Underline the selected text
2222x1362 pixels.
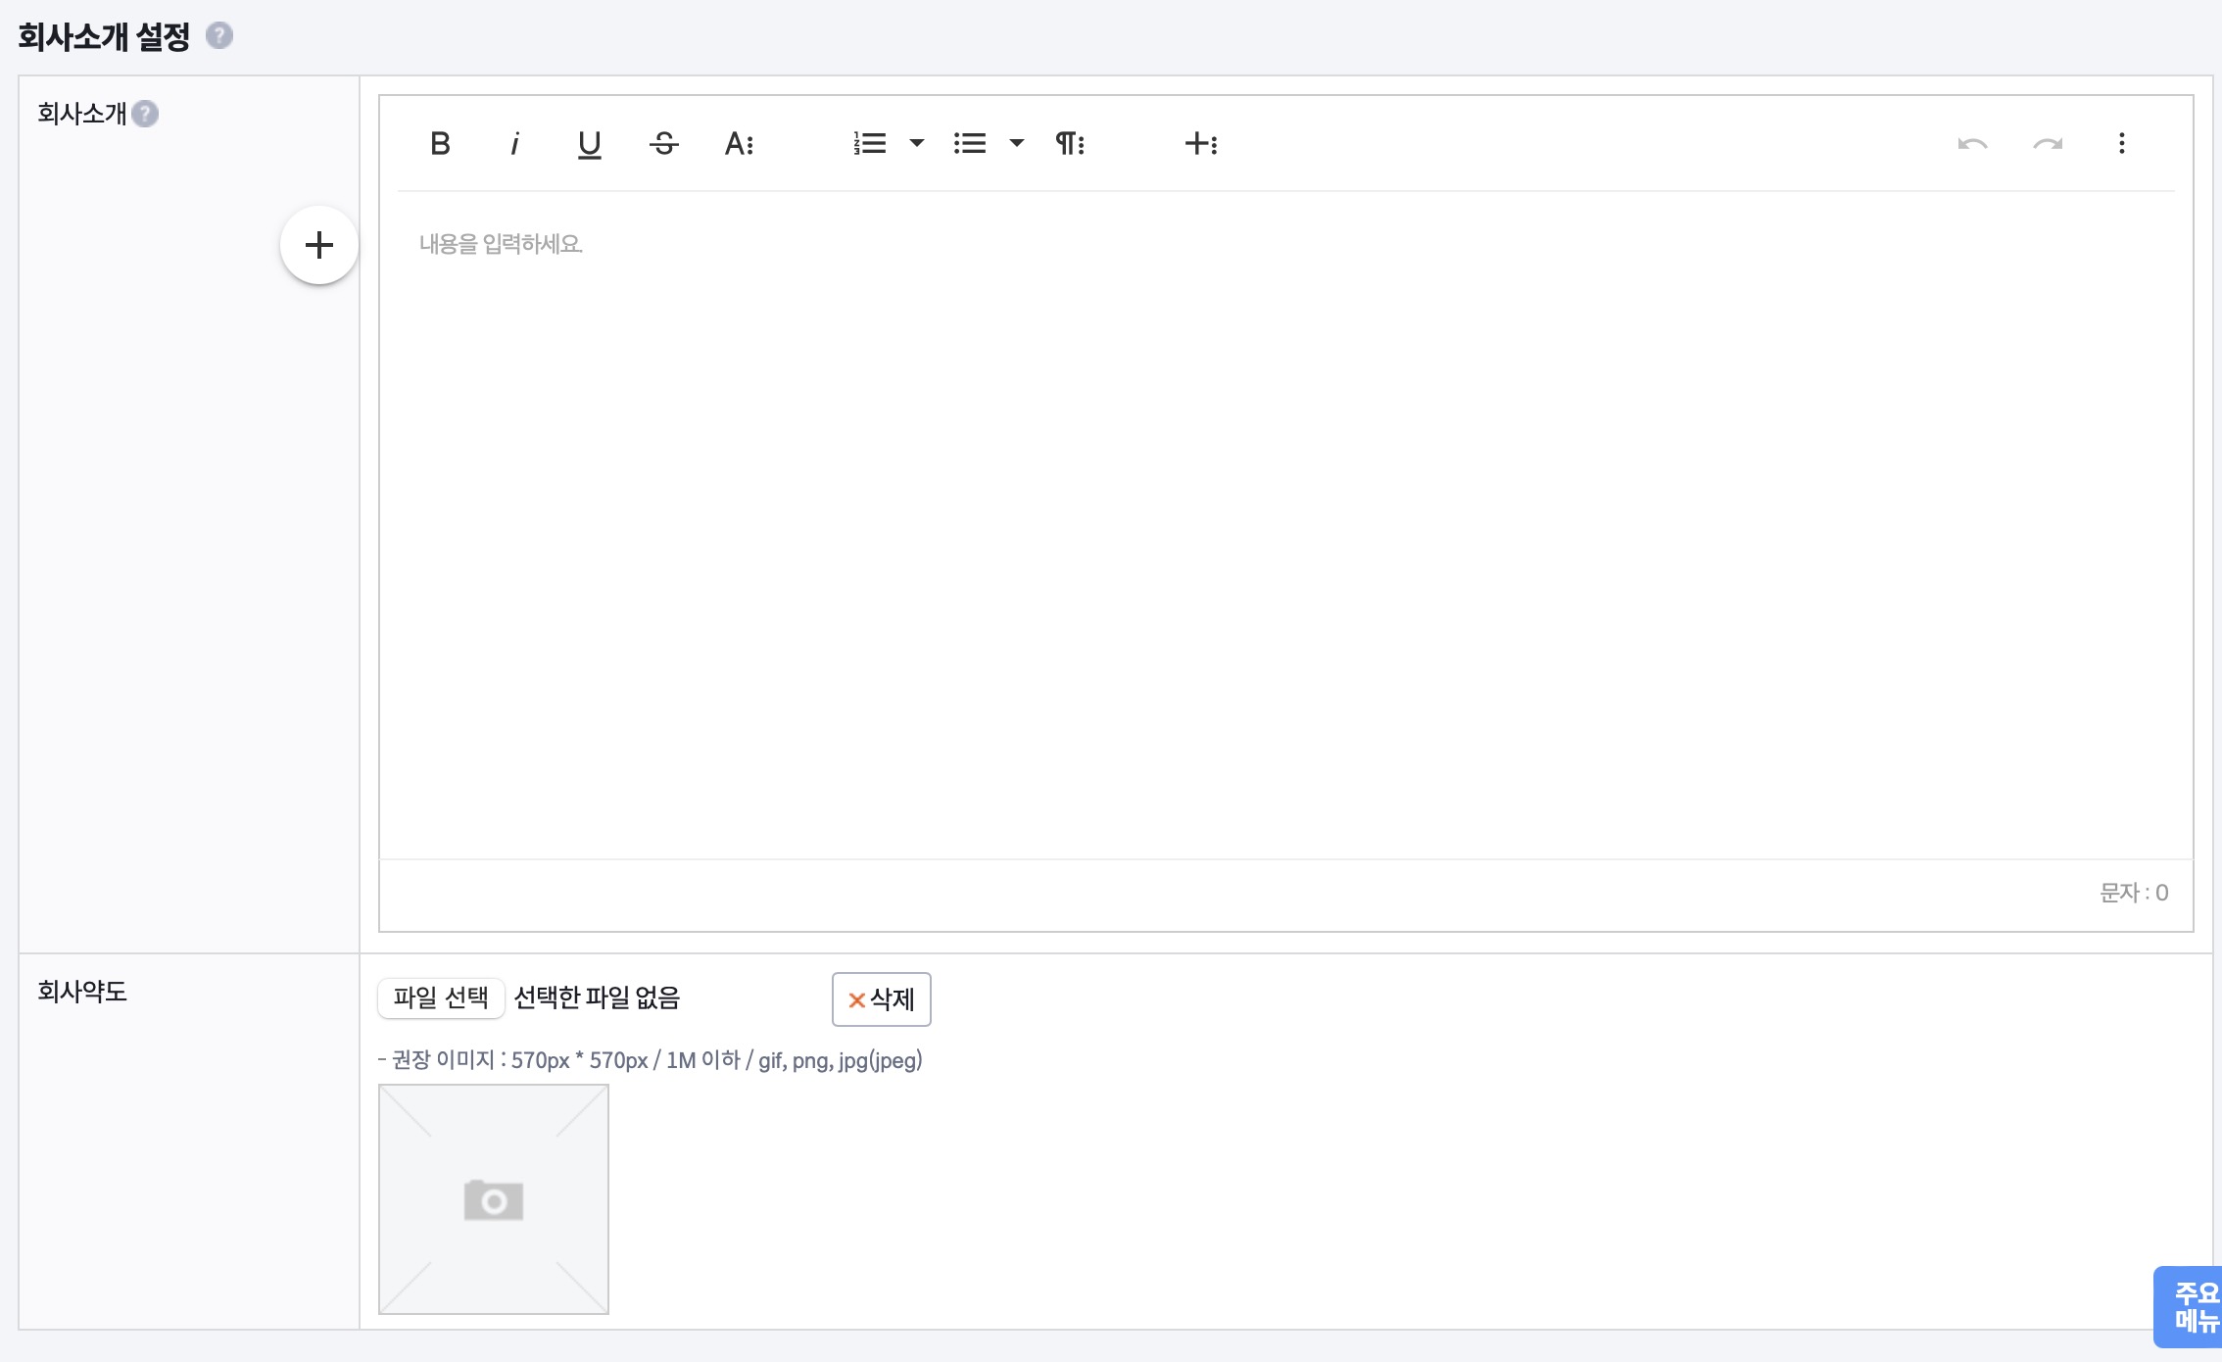(x=589, y=144)
